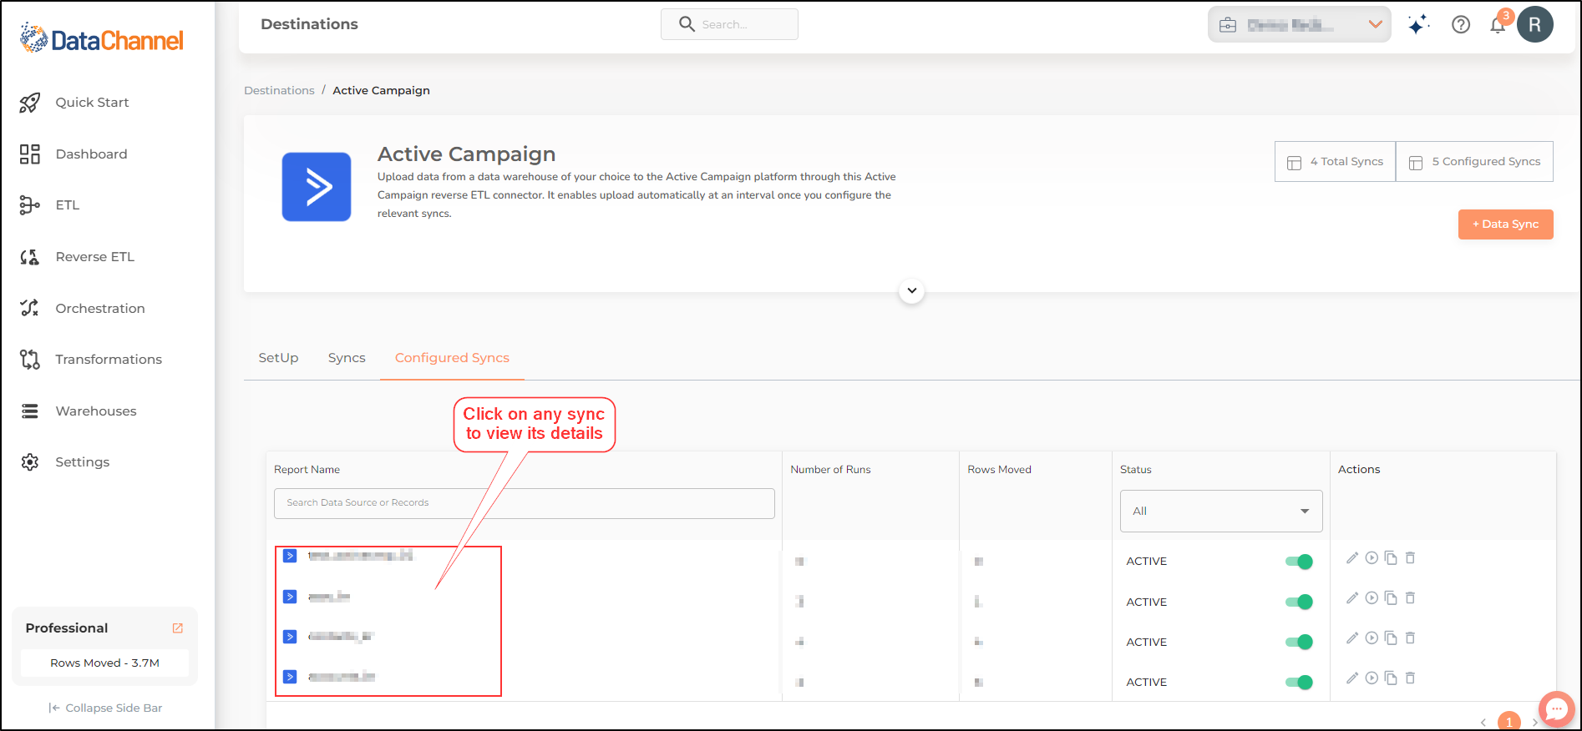Click the Rows Moved - 3.7M text
Screen dimensions: 1582x731
point(104,663)
